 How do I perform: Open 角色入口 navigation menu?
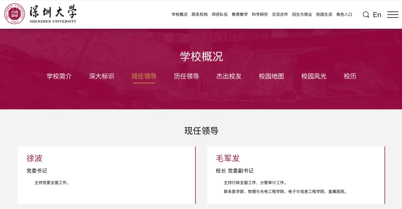344,15
